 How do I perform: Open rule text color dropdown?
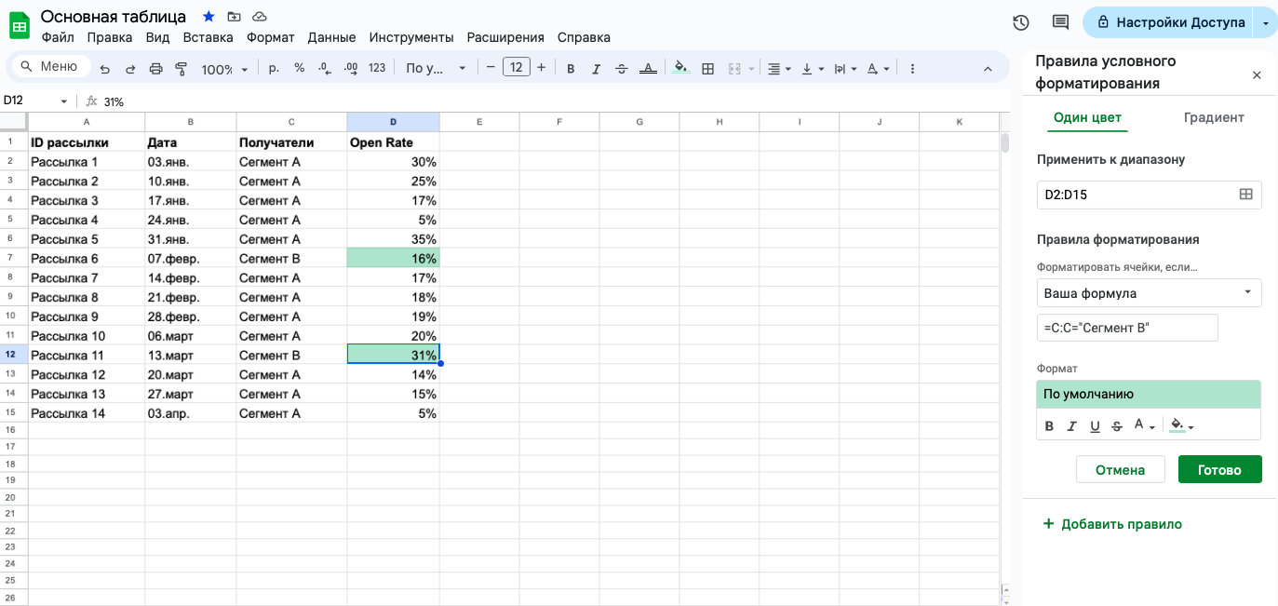[1144, 426]
